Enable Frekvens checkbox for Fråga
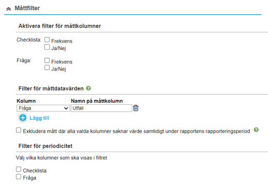The height and width of the screenshot is (186, 268). coord(47,60)
